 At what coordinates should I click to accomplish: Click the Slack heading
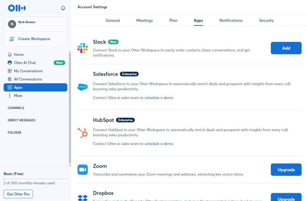point(99,42)
